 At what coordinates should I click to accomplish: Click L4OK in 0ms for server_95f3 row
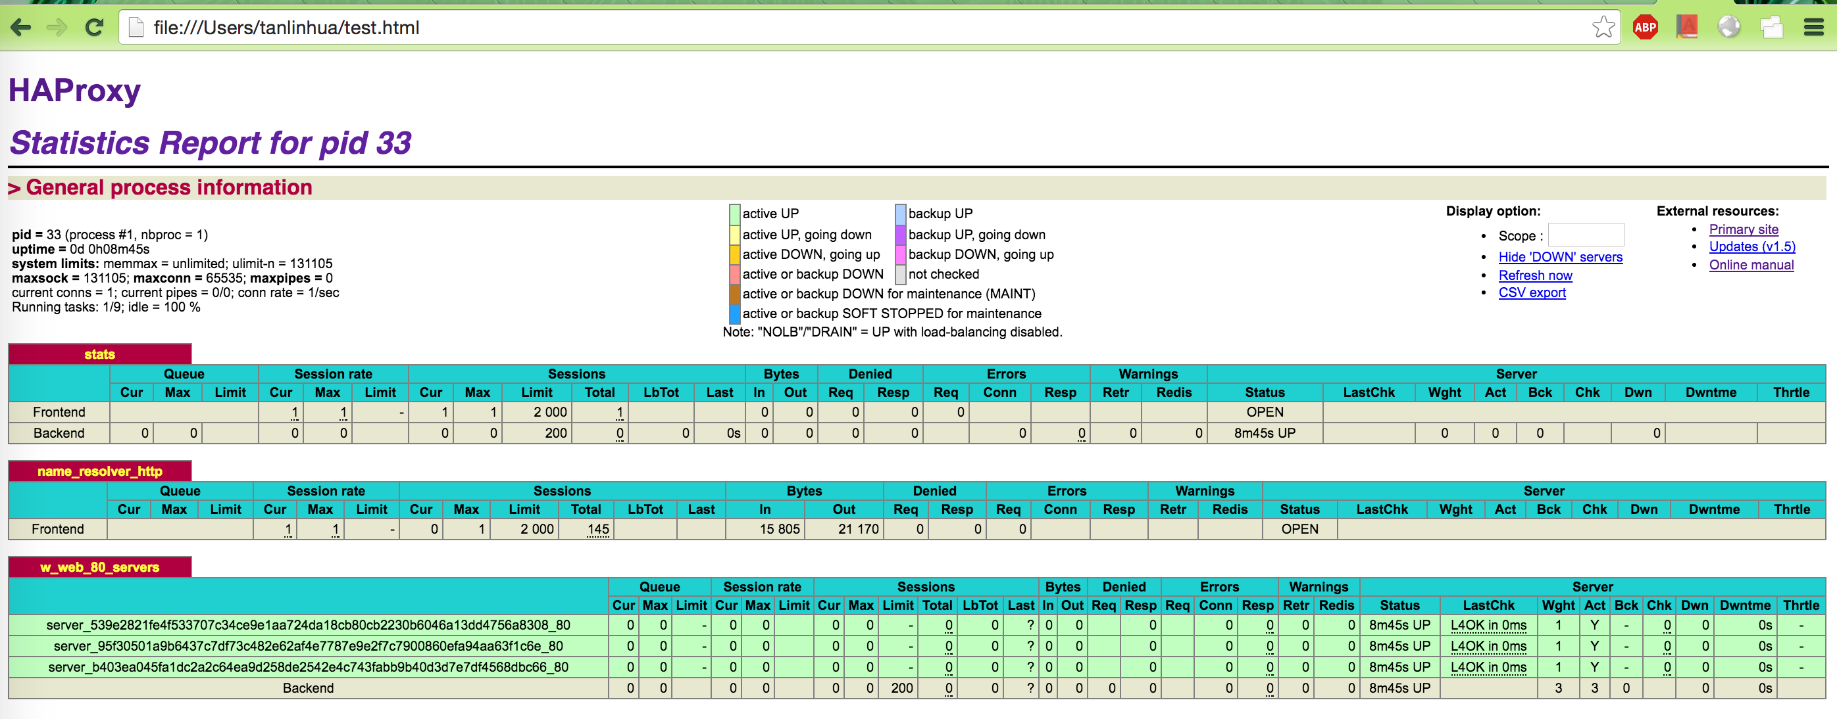pos(1488,646)
